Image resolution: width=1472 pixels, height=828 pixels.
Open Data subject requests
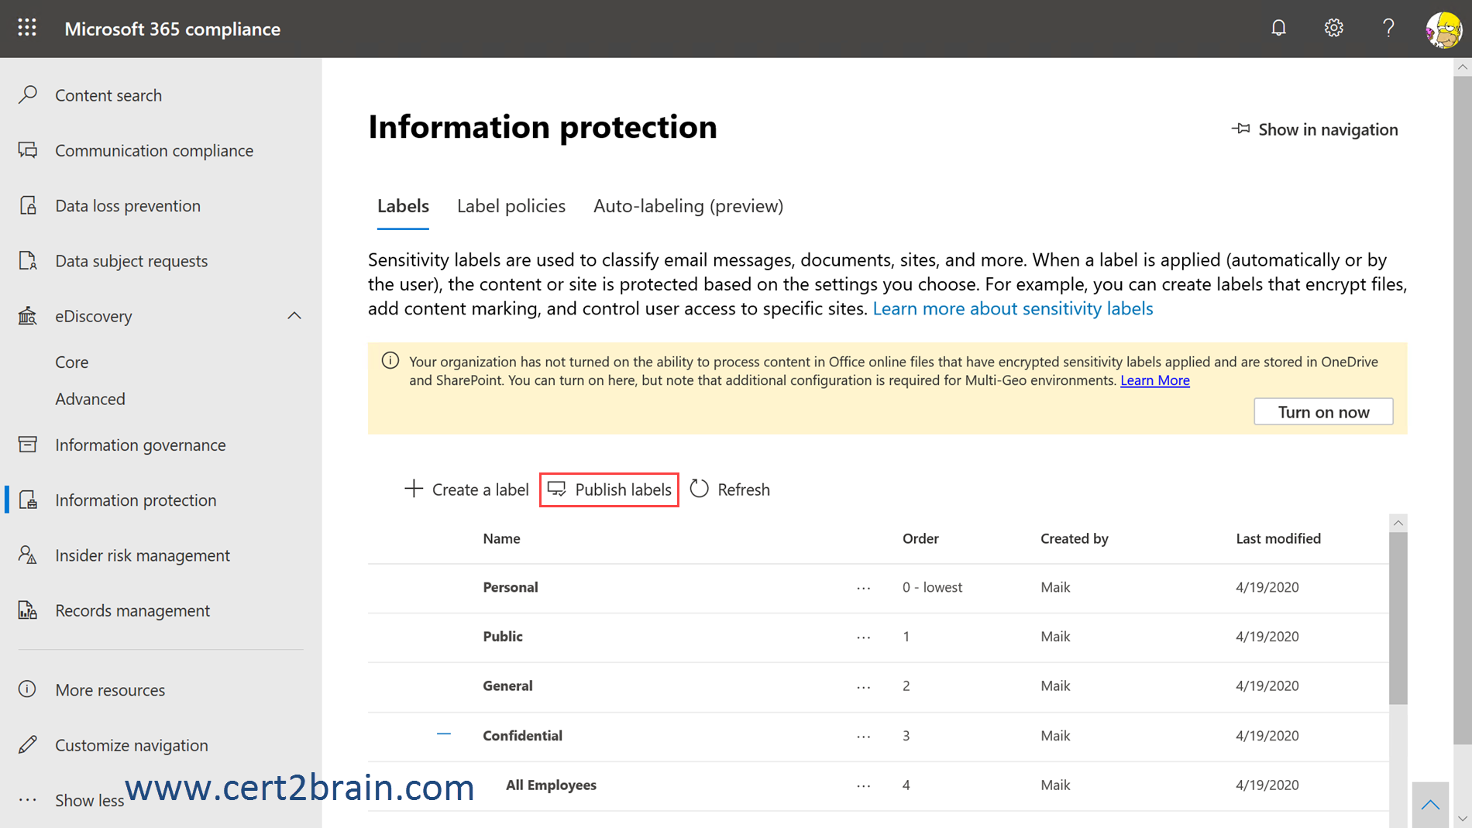[x=132, y=261]
